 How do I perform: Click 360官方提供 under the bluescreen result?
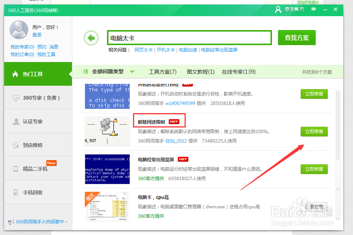pyautogui.click(x=151, y=178)
